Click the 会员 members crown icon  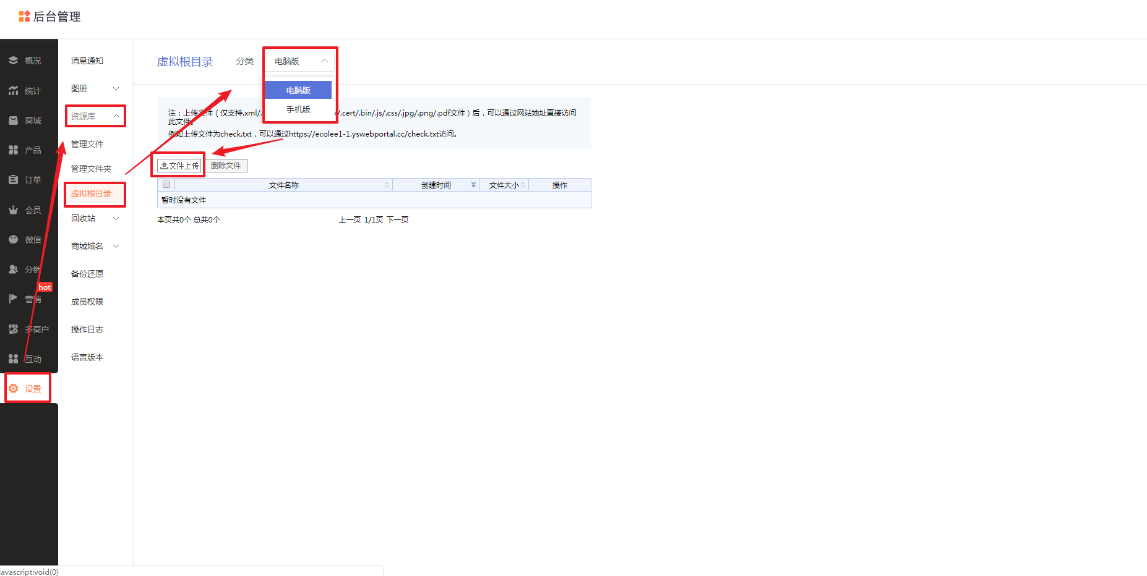pos(13,210)
